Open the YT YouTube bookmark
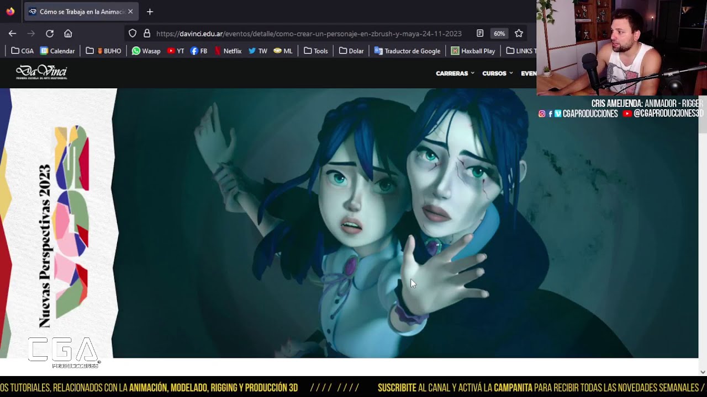 [176, 51]
